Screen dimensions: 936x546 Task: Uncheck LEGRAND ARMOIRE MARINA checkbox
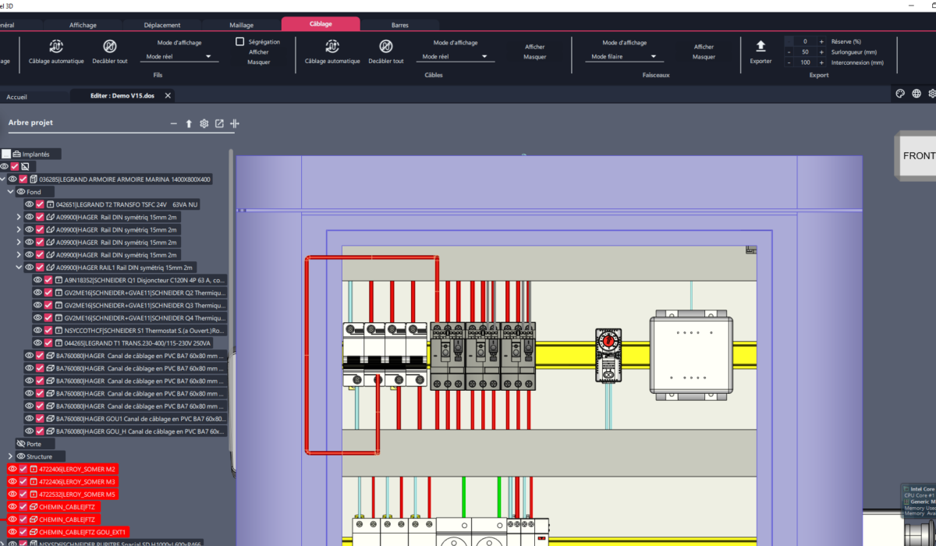(23, 179)
